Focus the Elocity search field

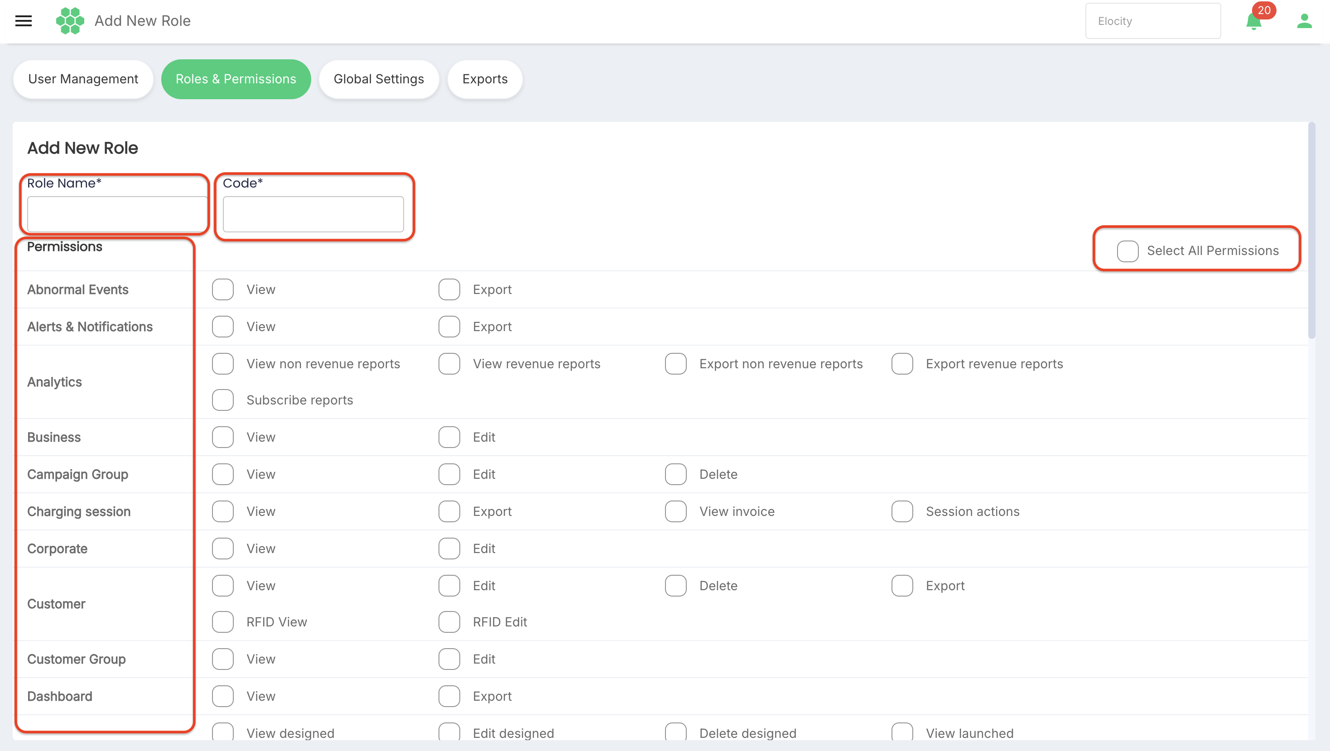(1153, 21)
